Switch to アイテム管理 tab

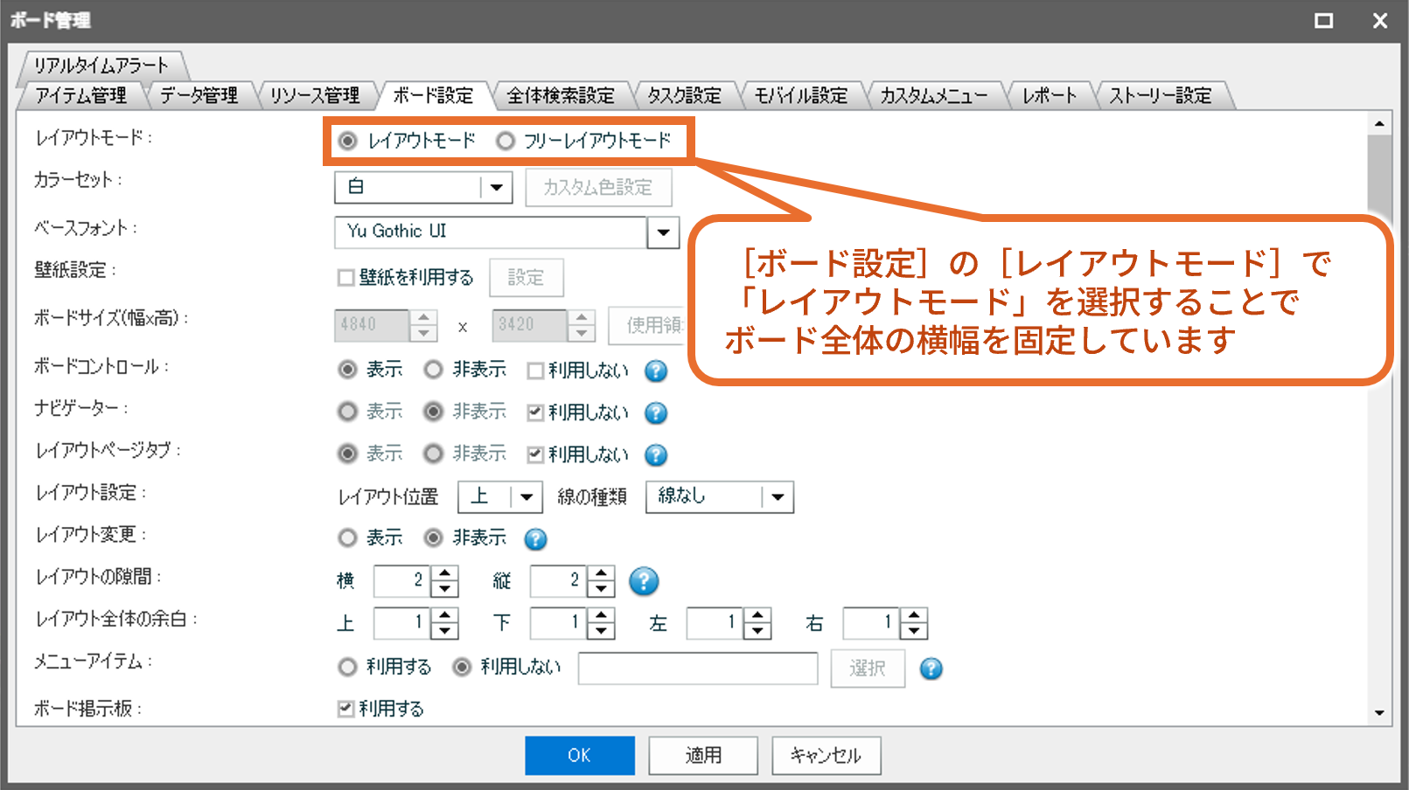(80, 95)
